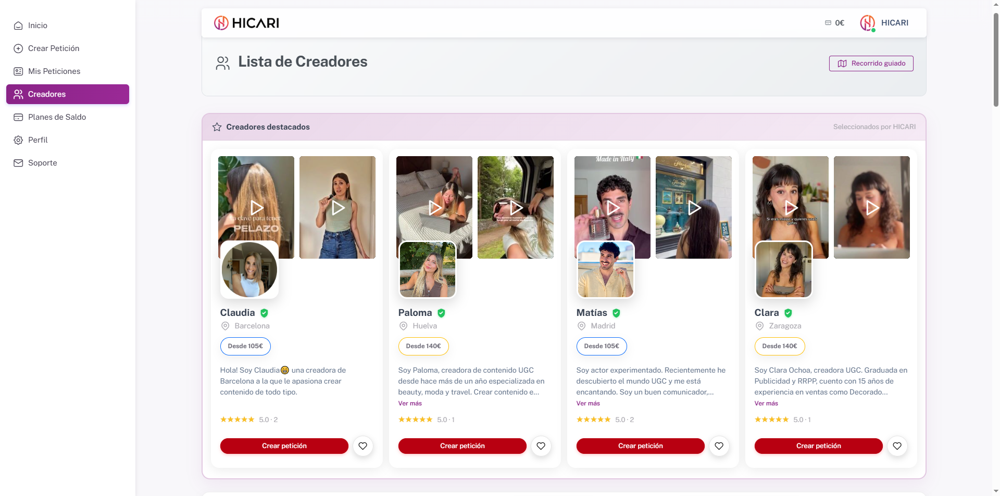The height and width of the screenshot is (496, 1000).
Task: Favorite Claudia with the heart icon
Action: (x=363, y=446)
